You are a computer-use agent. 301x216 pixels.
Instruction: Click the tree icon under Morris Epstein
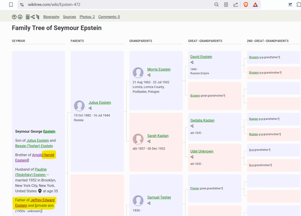(149, 75)
